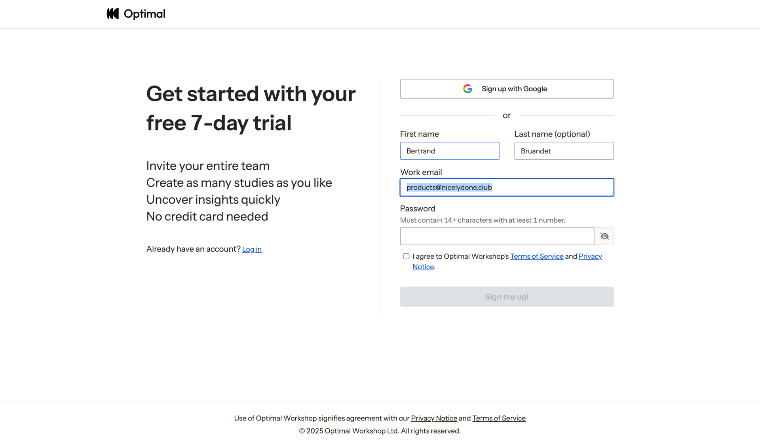Click the Optimal logo icon in the header
The image size is (760, 447).
click(x=113, y=14)
